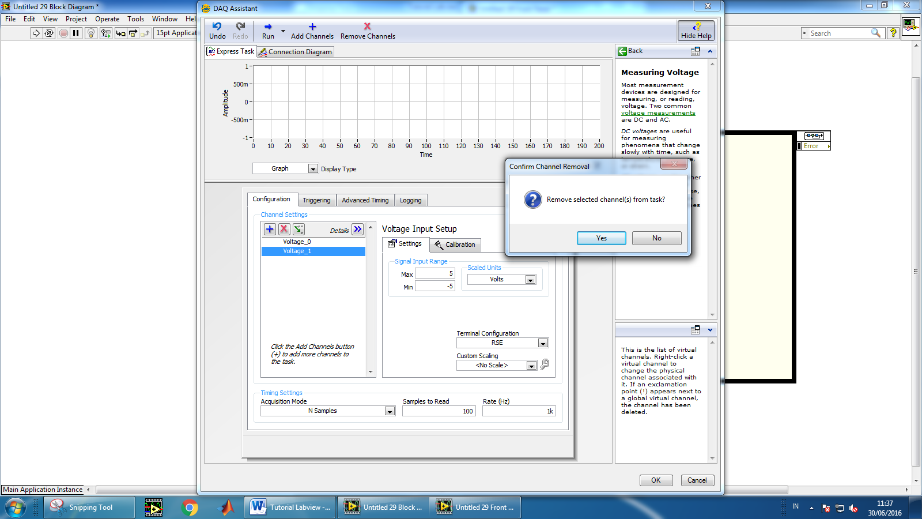Click the Undo arrow icon
This screenshot has width=922, height=519.
pos(217,27)
